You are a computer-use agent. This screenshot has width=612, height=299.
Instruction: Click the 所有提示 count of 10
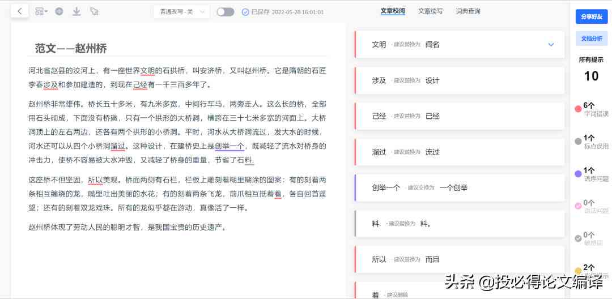591,76
